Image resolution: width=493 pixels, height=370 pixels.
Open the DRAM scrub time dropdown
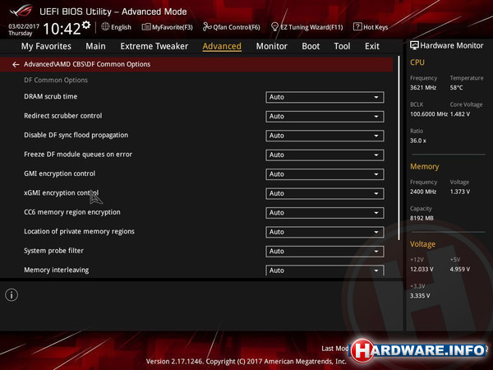click(325, 97)
